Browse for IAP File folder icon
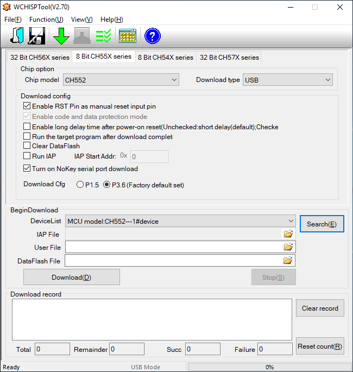The image size is (353, 372). point(288,234)
